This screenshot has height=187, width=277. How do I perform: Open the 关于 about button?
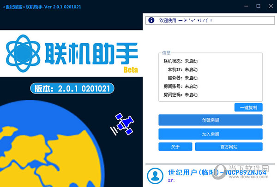(x=175, y=146)
